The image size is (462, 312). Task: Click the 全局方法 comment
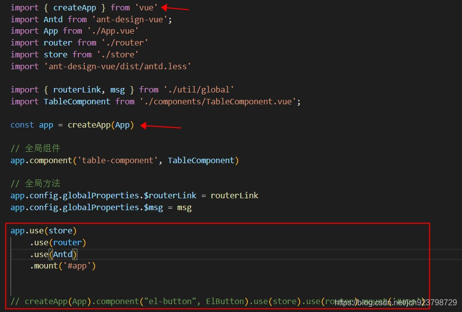tap(35, 183)
